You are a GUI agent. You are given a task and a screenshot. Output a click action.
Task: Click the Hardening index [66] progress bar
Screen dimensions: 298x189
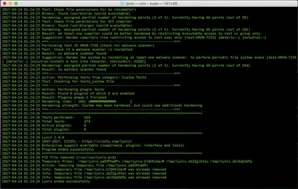point(110,102)
